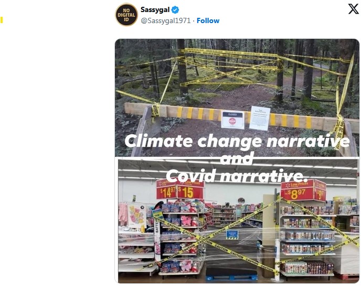
Task: Click the blue verified checkmark badge
Action: click(176, 10)
